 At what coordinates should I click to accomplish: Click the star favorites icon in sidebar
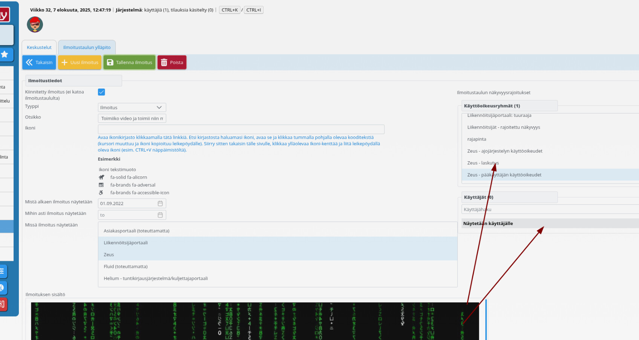coord(5,55)
